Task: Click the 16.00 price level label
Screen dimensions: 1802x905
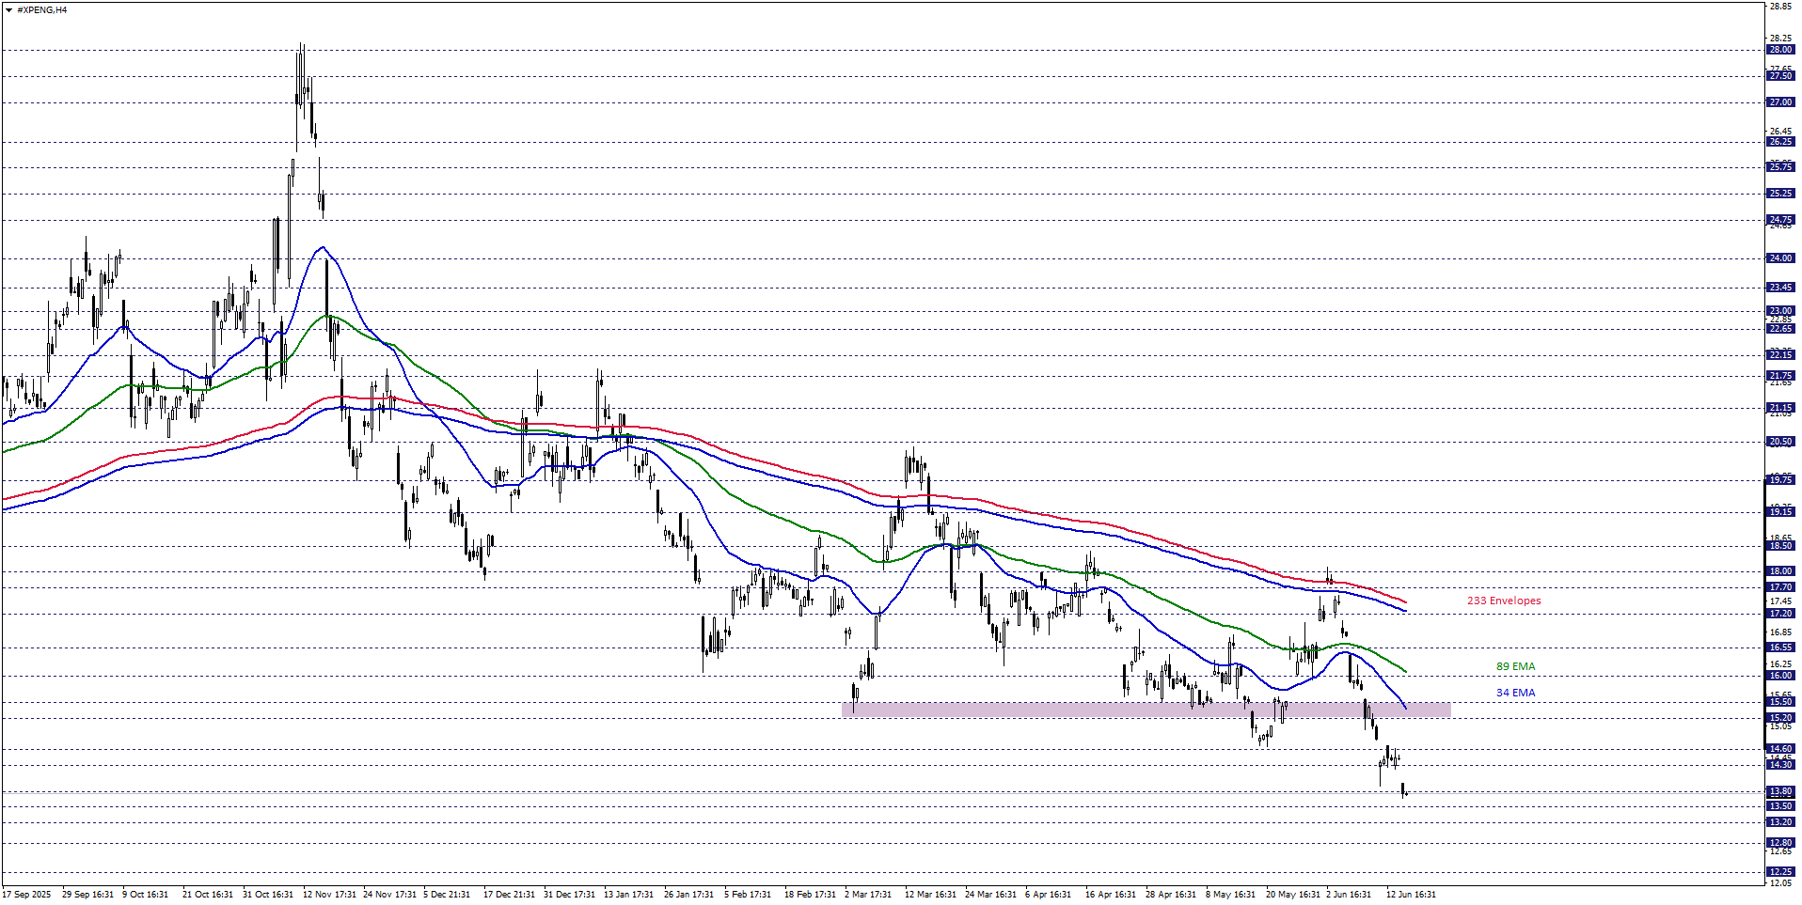Action: tap(1780, 676)
